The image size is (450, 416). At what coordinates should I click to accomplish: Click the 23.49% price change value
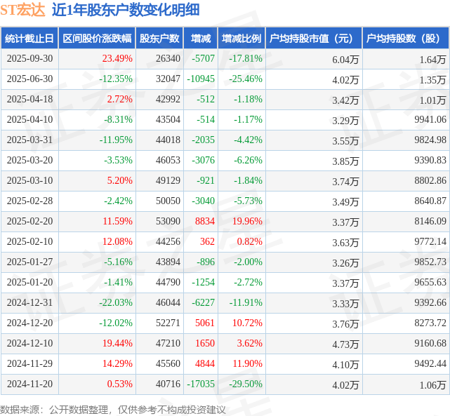[117, 58]
